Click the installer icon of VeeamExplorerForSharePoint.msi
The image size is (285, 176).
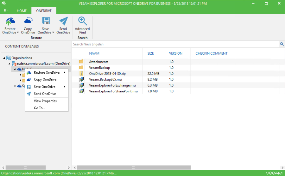[81, 91]
